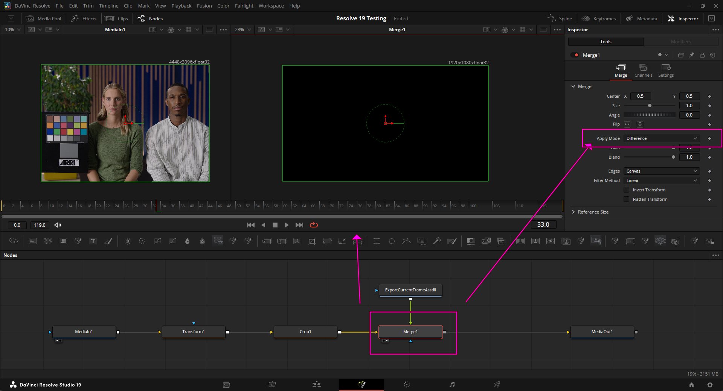723x391 pixels.
Task: Add a Rectangle mask from the toolbar
Action: (x=377, y=241)
